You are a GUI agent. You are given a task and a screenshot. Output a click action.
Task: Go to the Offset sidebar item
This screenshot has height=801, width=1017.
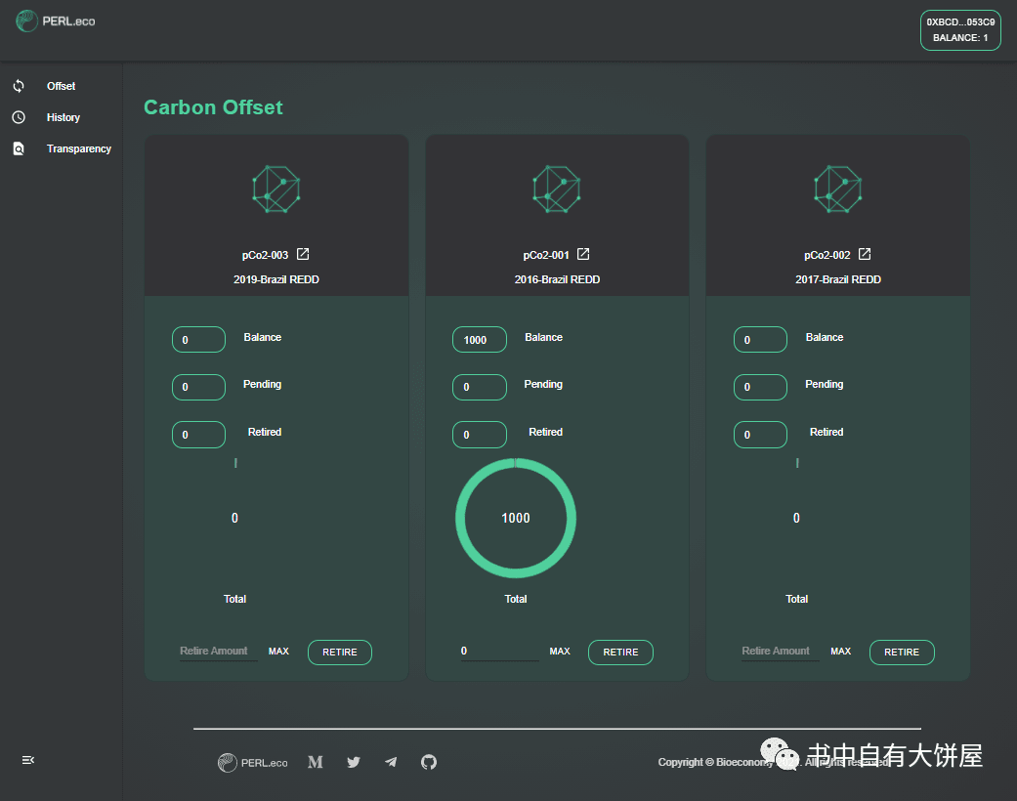[61, 86]
